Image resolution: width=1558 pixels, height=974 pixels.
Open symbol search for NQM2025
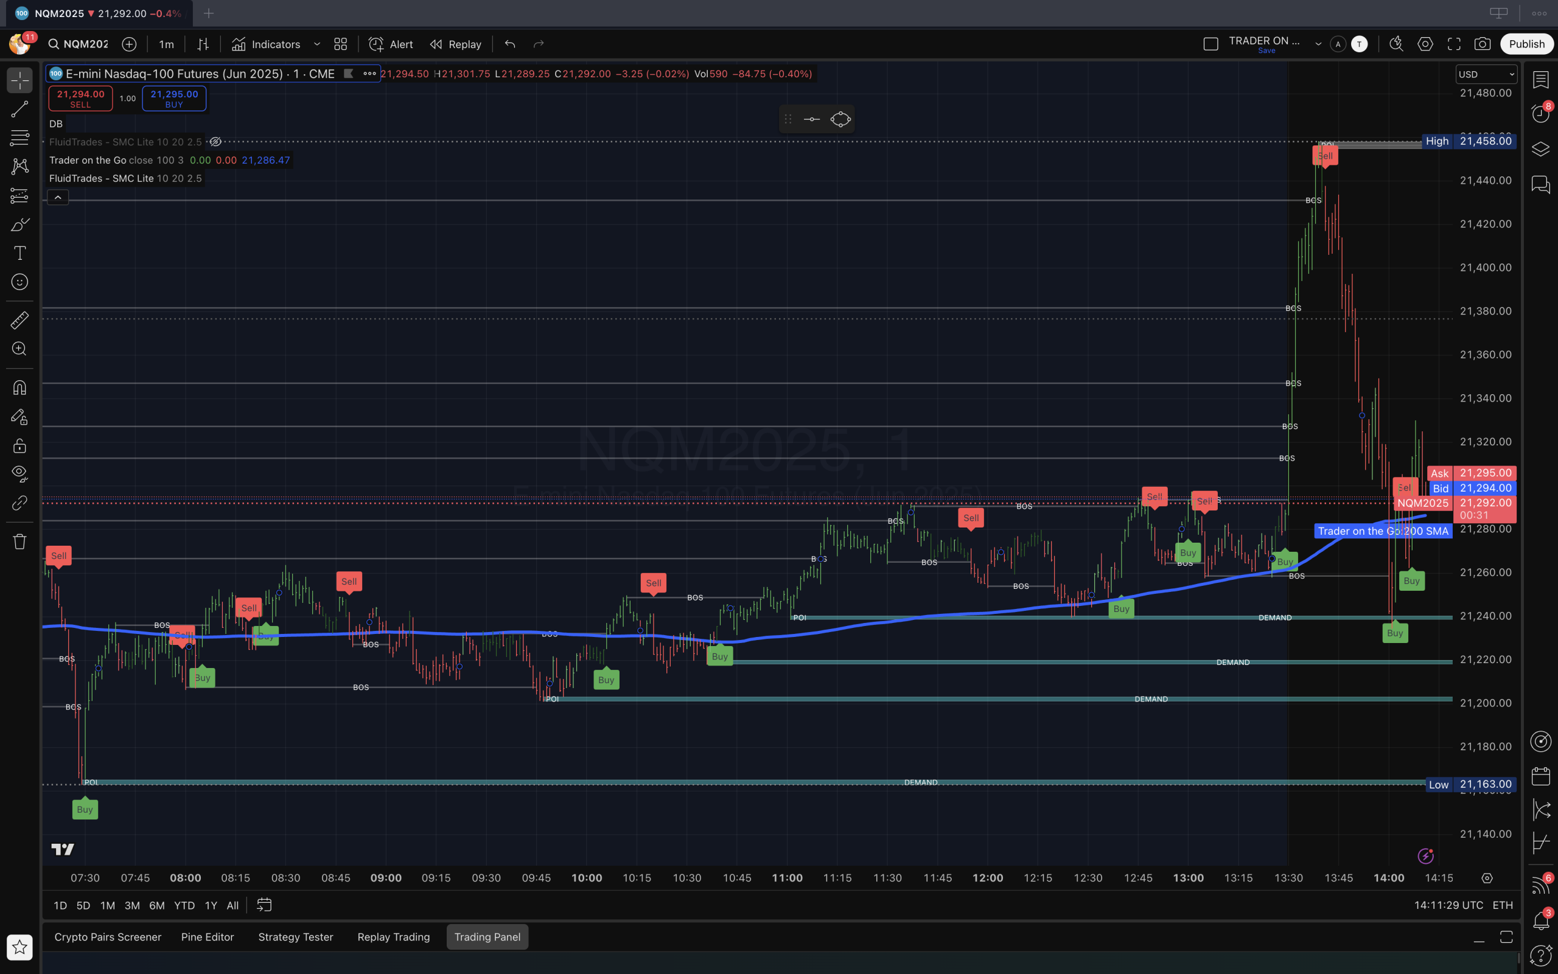click(x=77, y=44)
